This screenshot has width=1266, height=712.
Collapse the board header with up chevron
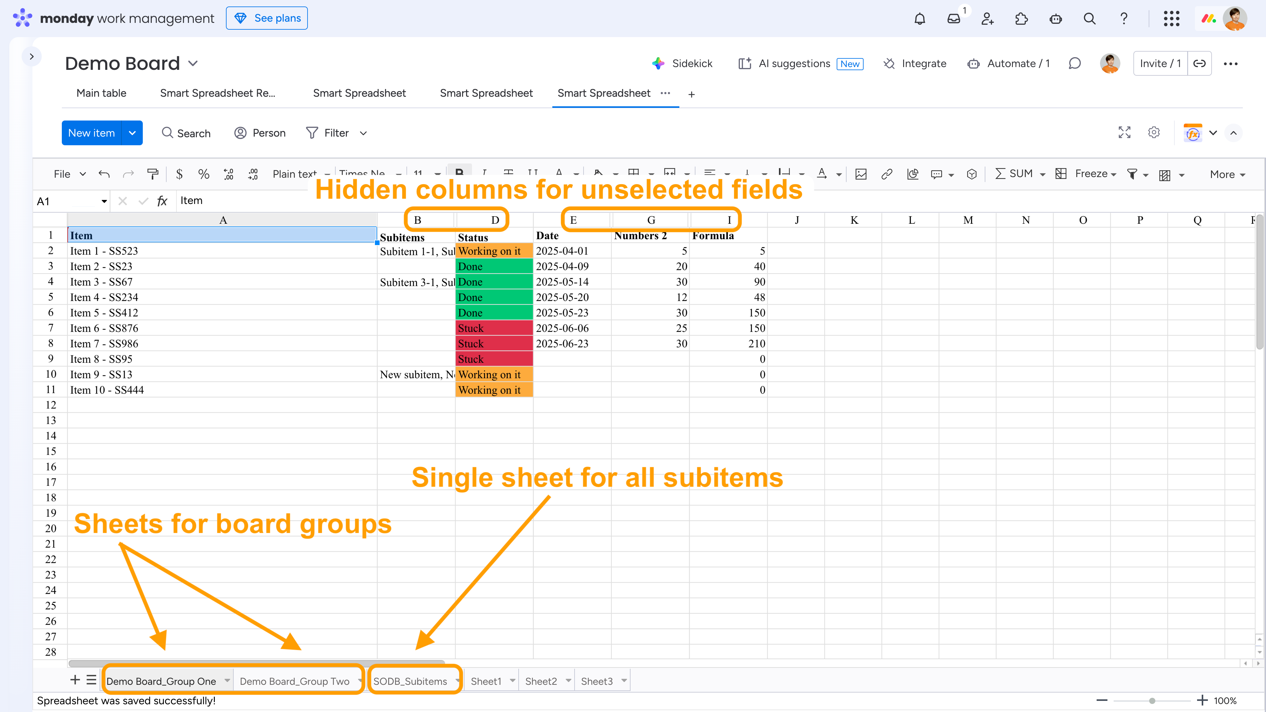point(1234,133)
